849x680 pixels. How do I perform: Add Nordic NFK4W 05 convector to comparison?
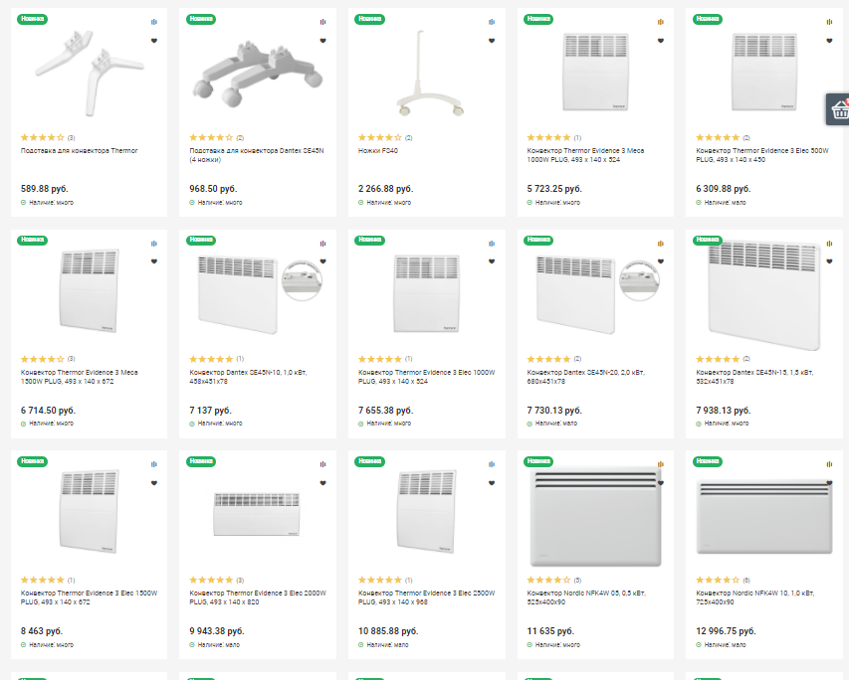[661, 464]
